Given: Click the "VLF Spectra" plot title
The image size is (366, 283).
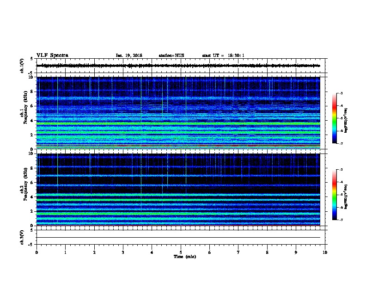Looking at the screenshot, I should (52, 55).
